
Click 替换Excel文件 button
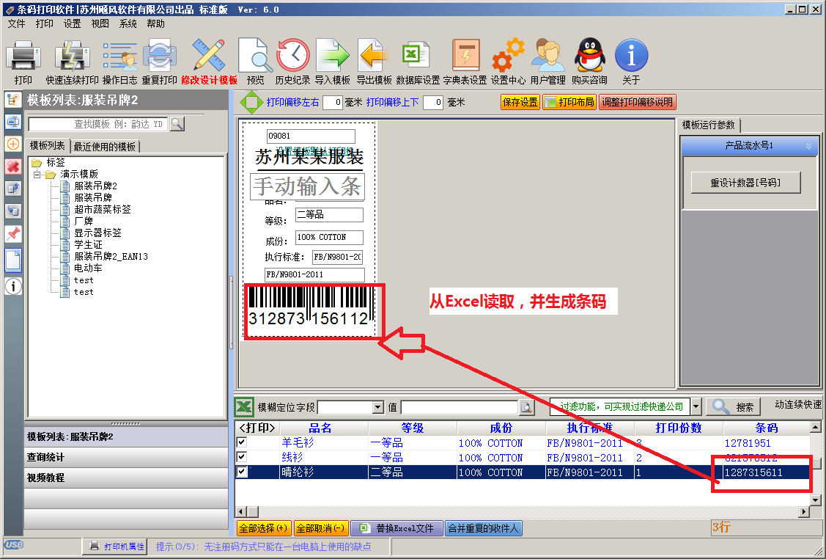[x=397, y=528]
